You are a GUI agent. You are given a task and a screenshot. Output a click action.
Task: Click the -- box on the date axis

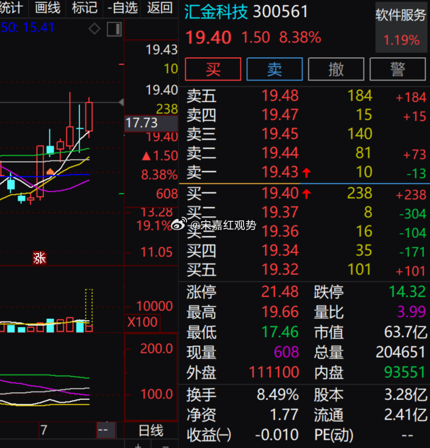(x=106, y=430)
